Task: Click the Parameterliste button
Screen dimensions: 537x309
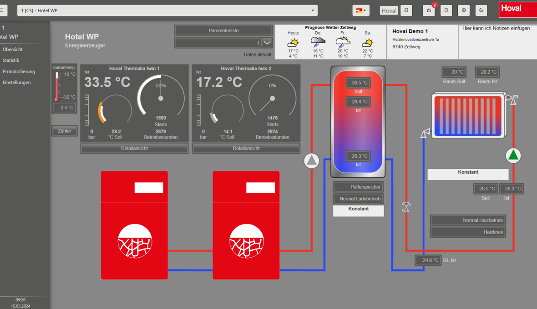Action: [x=223, y=30]
